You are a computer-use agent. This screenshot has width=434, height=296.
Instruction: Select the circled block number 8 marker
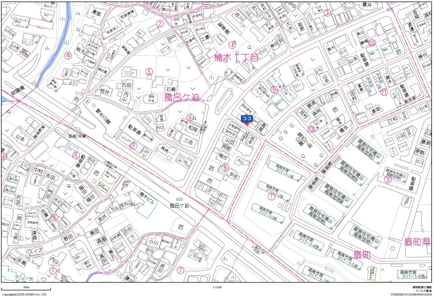point(224,167)
